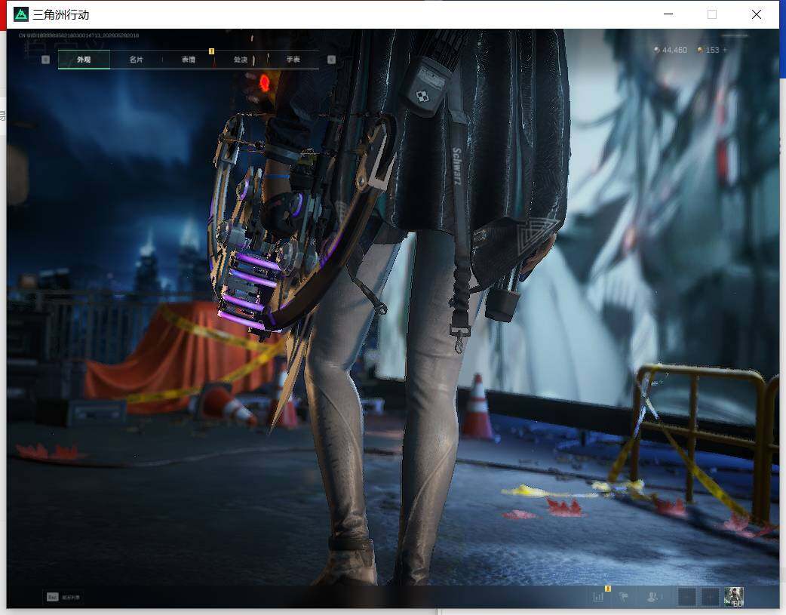Screen dimensions: 786x615
Task: Minimize the 三角洲行动 window
Action: (668, 14)
